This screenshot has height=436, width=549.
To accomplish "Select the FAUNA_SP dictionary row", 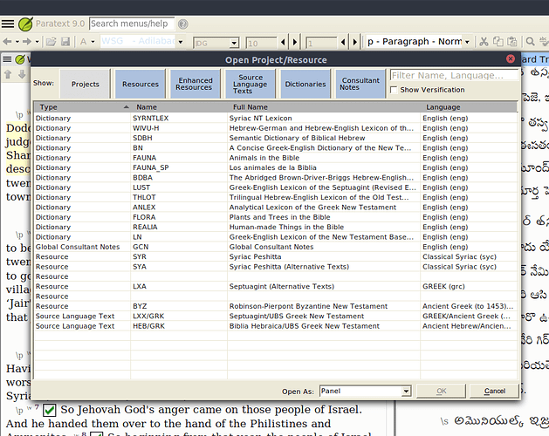I will [x=276, y=167].
